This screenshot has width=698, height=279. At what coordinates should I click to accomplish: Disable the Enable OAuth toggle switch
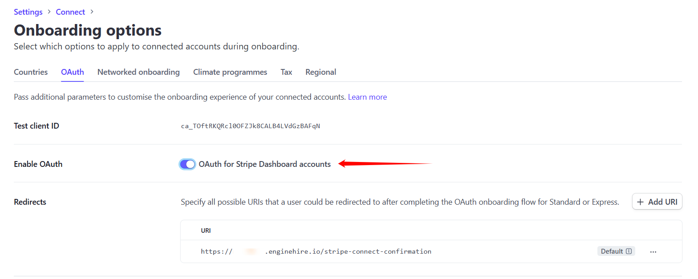187,164
